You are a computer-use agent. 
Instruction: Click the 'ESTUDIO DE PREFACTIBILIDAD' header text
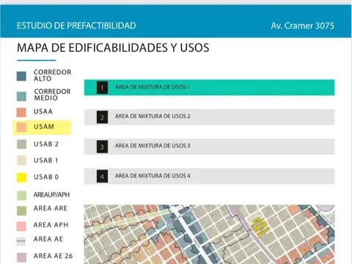(76, 26)
